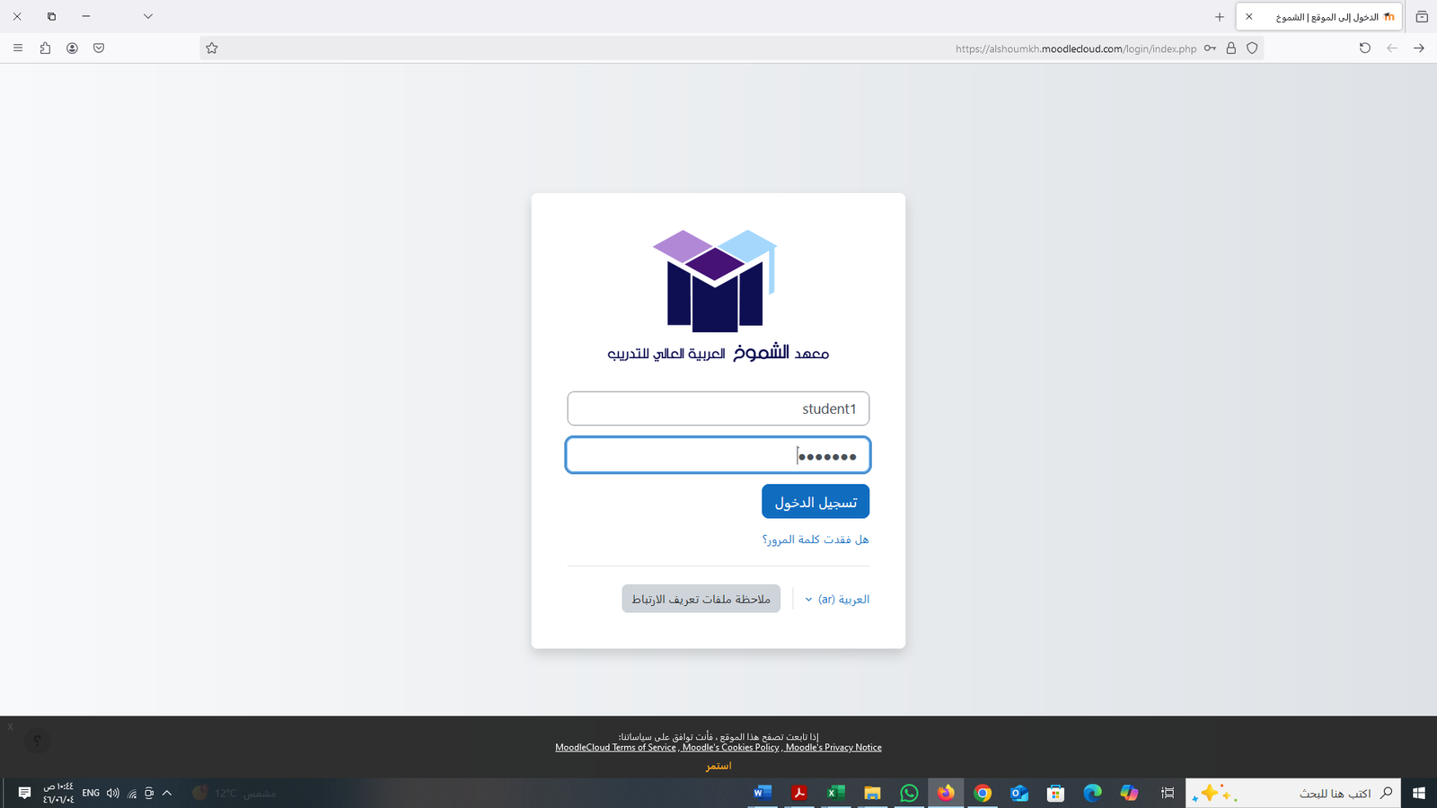Go back using the browser's left arrow icon

pos(1392,48)
